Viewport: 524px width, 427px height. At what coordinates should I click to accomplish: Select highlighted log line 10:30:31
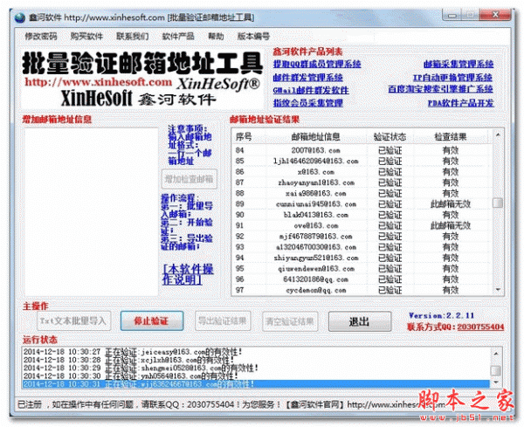256,384
